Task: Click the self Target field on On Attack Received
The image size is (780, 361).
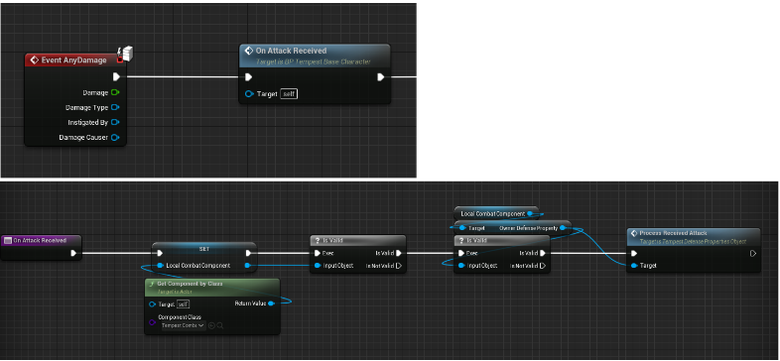Action: (x=289, y=93)
